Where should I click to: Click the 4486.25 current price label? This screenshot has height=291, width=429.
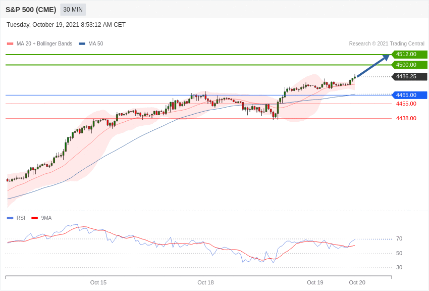click(x=409, y=77)
